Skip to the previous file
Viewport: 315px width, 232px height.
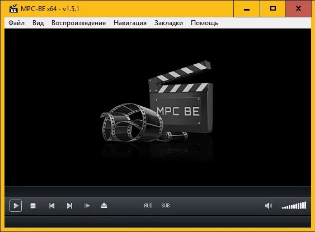52,206
